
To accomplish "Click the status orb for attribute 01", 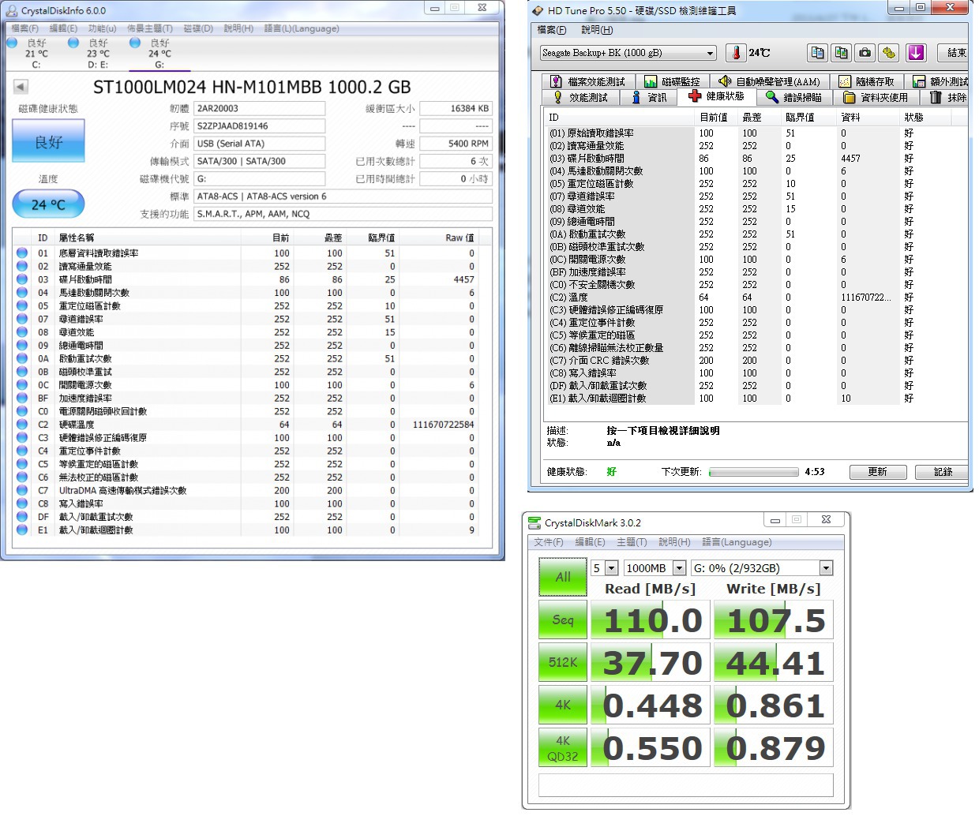I will pyautogui.click(x=22, y=253).
